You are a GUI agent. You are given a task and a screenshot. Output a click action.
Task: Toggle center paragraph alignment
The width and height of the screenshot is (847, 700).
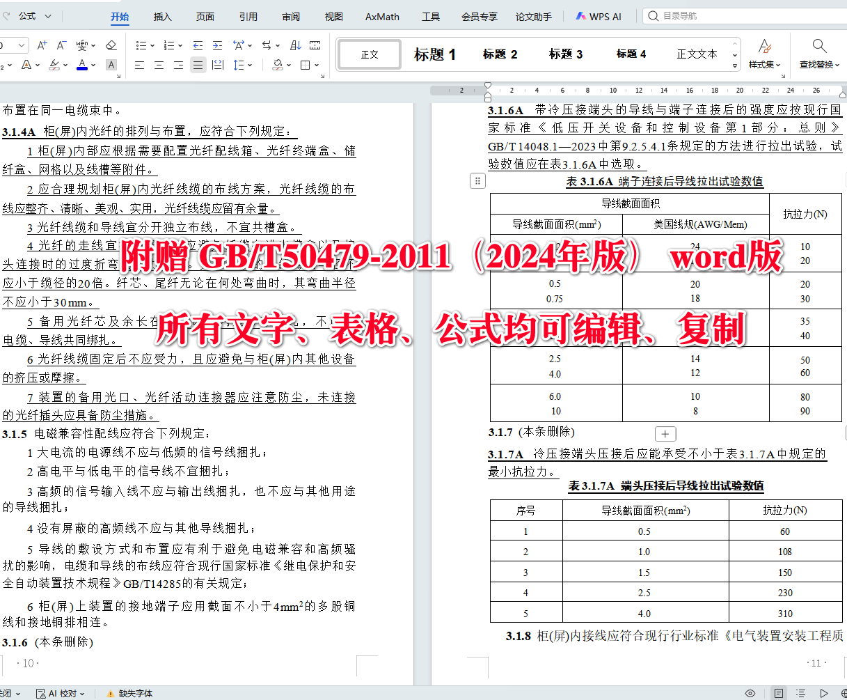tap(158, 65)
